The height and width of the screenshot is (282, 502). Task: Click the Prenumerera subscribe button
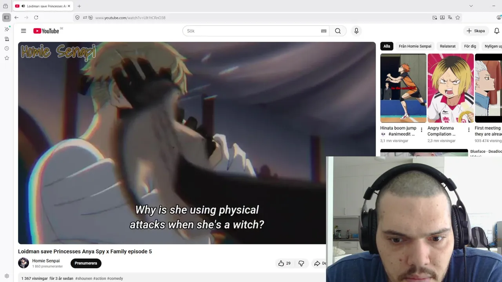(x=86, y=263)
